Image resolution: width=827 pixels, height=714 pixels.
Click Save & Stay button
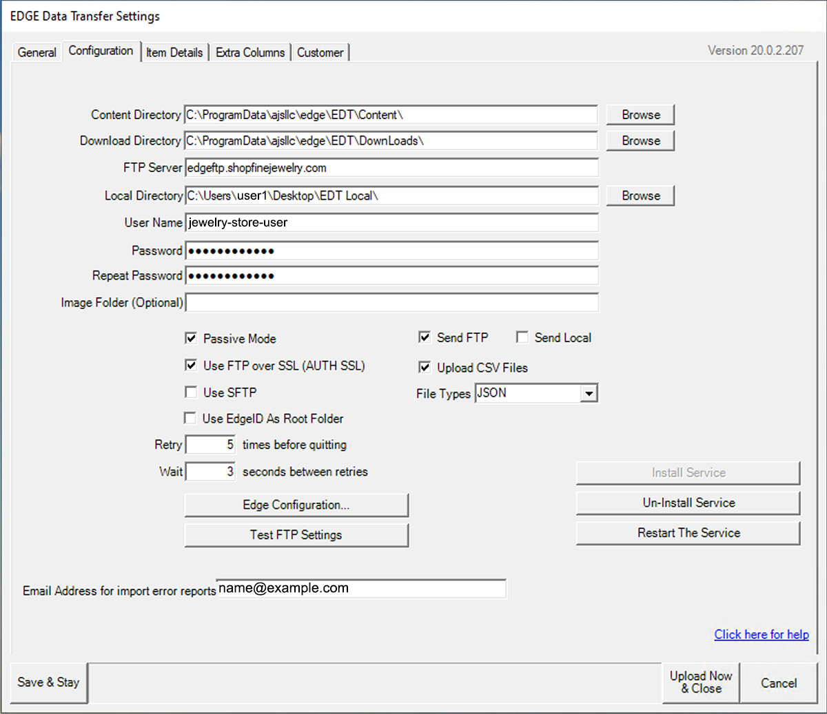[x=48, y=682]
